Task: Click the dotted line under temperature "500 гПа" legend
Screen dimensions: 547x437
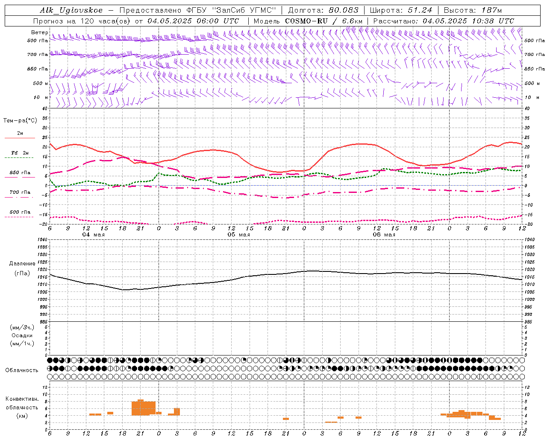Action: tap(19, 217)
